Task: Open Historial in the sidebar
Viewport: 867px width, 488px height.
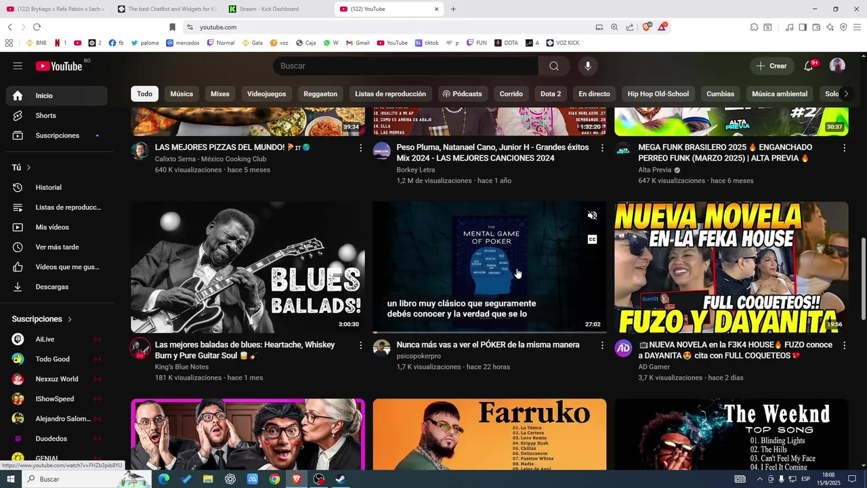Action: tap(57, 188)
